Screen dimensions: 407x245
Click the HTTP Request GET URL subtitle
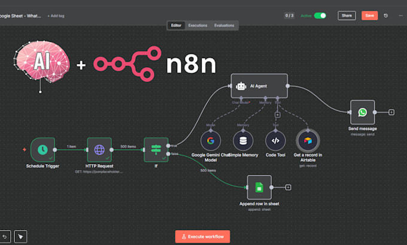(x=99, y=171)
